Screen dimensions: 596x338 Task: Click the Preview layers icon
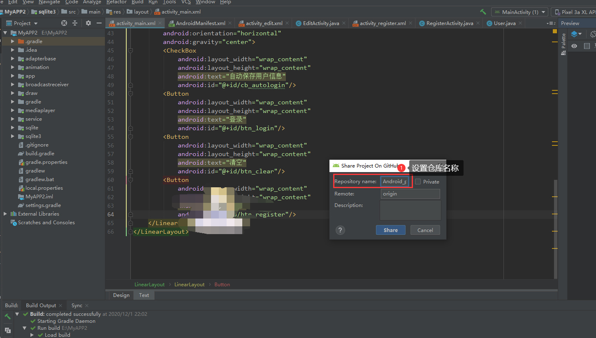(x=576, y=34)
